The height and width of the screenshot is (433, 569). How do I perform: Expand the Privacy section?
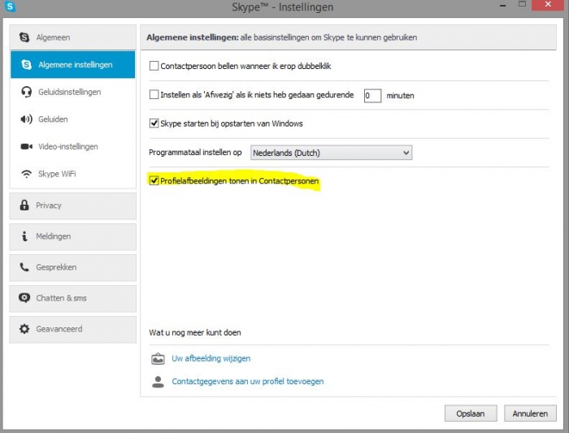click(72, 206)
